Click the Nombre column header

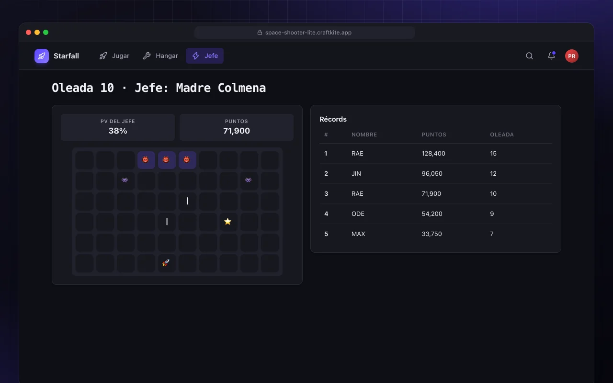[364, 135]
